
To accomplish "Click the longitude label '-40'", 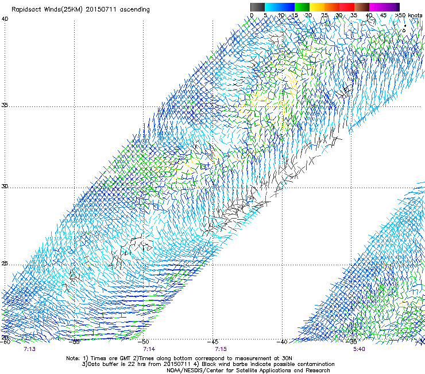I will [x=282, y=342].
